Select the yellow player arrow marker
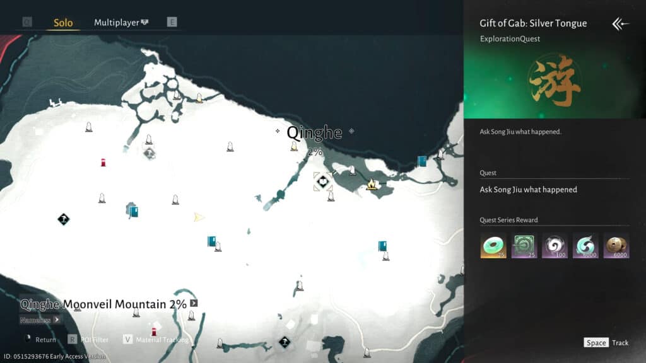Screen dimensions: 646x363 (x=199, y=217)
